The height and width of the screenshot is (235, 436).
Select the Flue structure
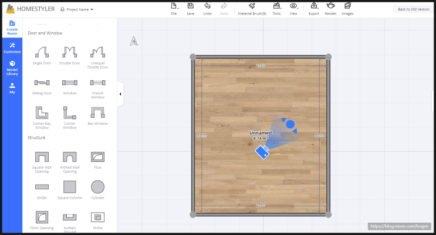tap(97, 160)
